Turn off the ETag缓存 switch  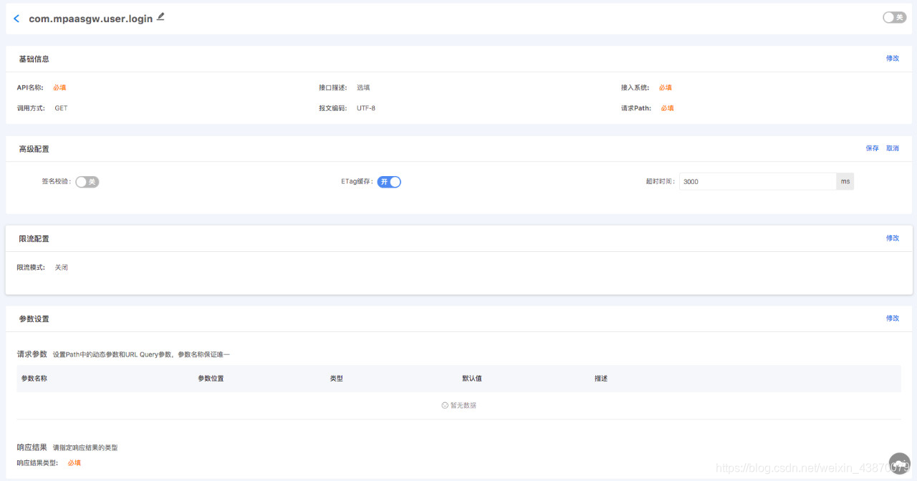click(x=389, y=182)
